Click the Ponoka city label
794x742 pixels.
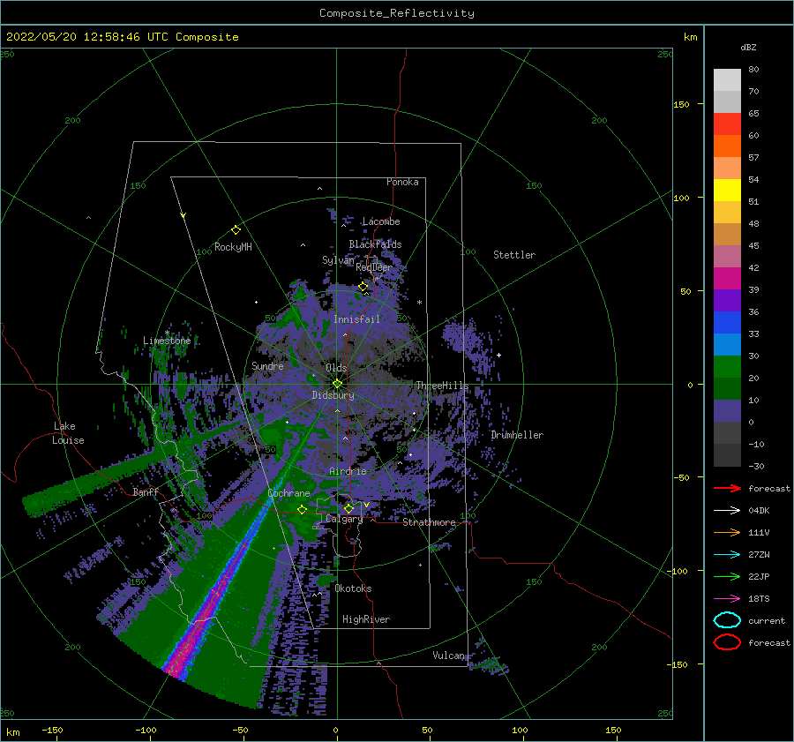pos(402,182)
